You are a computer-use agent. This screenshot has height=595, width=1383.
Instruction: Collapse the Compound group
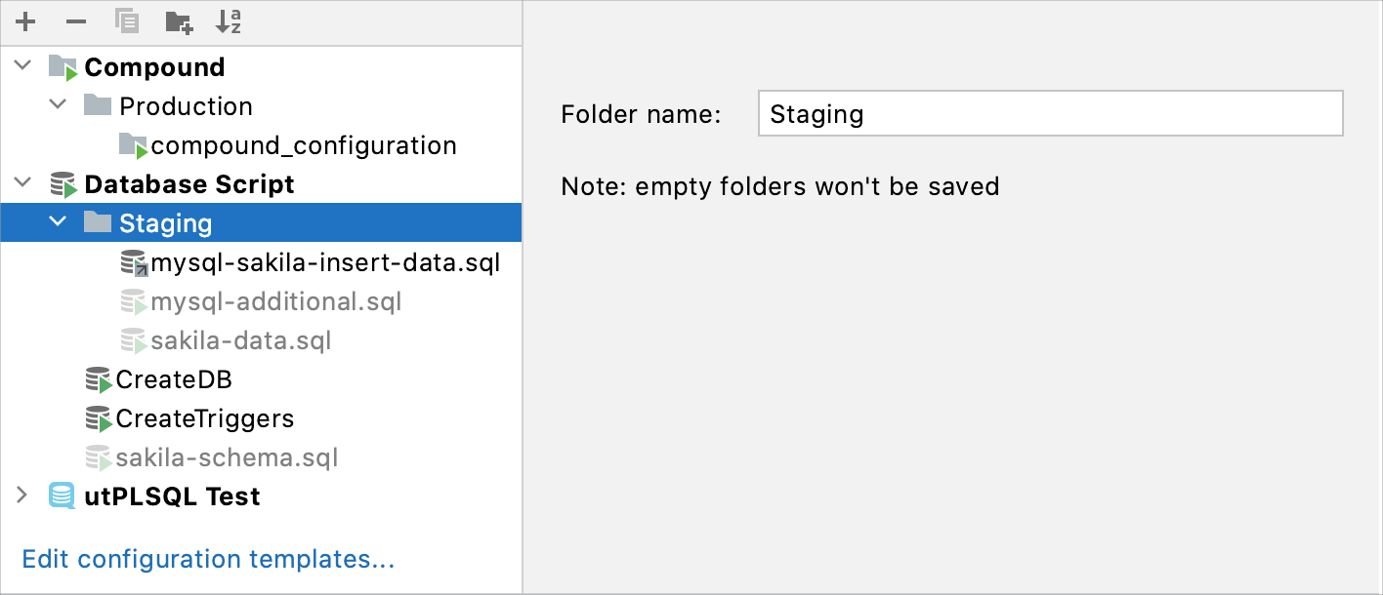[x=21, y=66]
